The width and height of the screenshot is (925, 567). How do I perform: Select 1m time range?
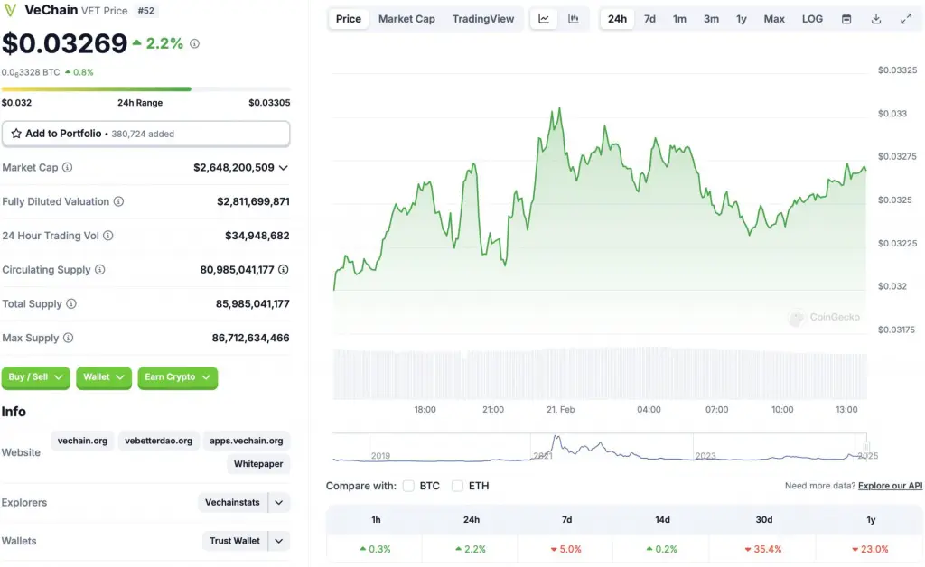coord(679,19)
